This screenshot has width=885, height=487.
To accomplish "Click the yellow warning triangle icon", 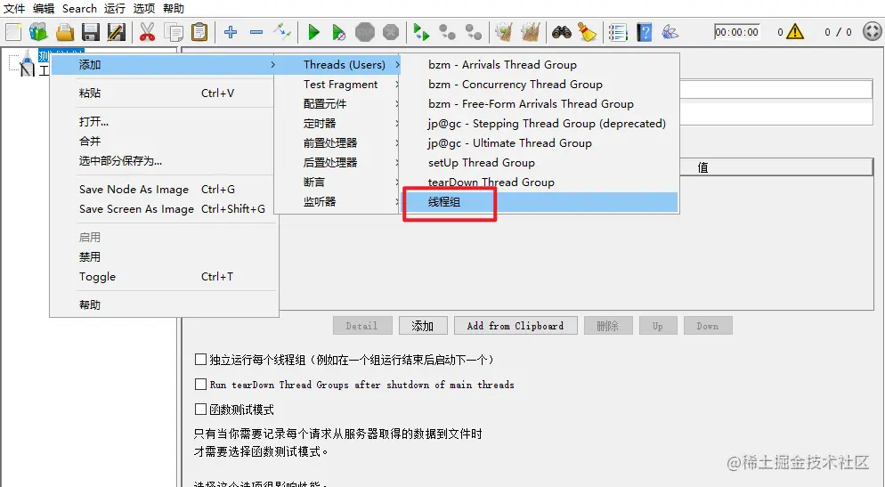I will (x=795, y=31).
